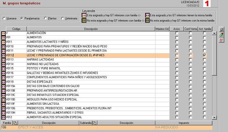Select the Humana radio button
This screenshot has height=132, width=228.
coord(4,18)
